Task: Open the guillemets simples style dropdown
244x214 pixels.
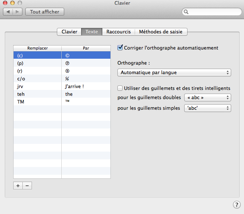Action: point(208,108)
